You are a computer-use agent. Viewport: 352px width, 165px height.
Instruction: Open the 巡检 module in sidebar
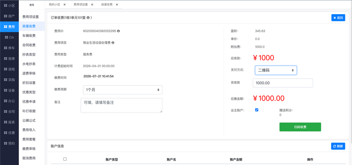9,69
